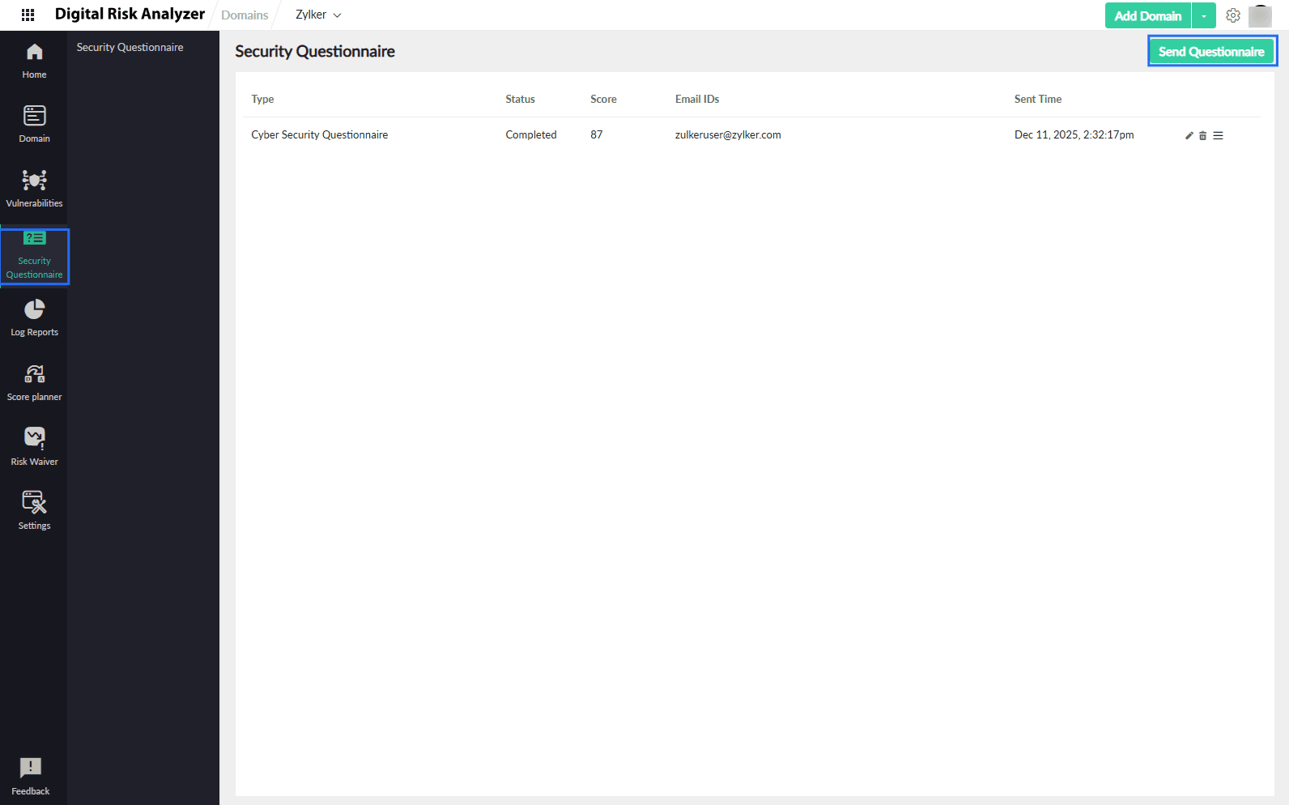The image size is (1289, 805).
Task: Open the row's three-line menu icon
Action: 1219,136
